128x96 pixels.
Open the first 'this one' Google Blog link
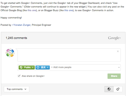click(32, 10)
